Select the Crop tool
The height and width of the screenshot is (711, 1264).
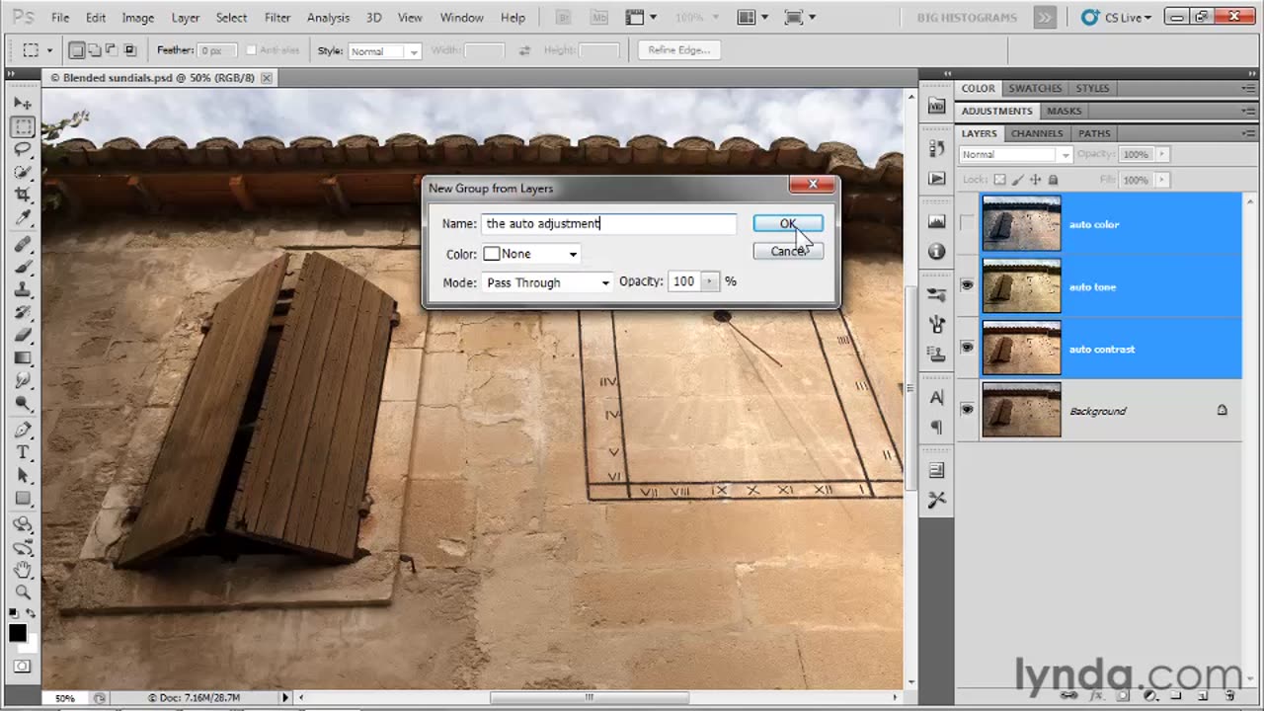click(23, 195)
